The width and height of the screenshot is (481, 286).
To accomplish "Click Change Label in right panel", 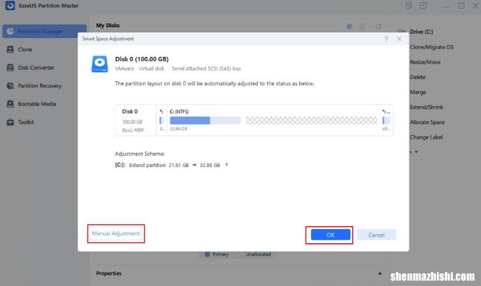I will click(426, 137).
